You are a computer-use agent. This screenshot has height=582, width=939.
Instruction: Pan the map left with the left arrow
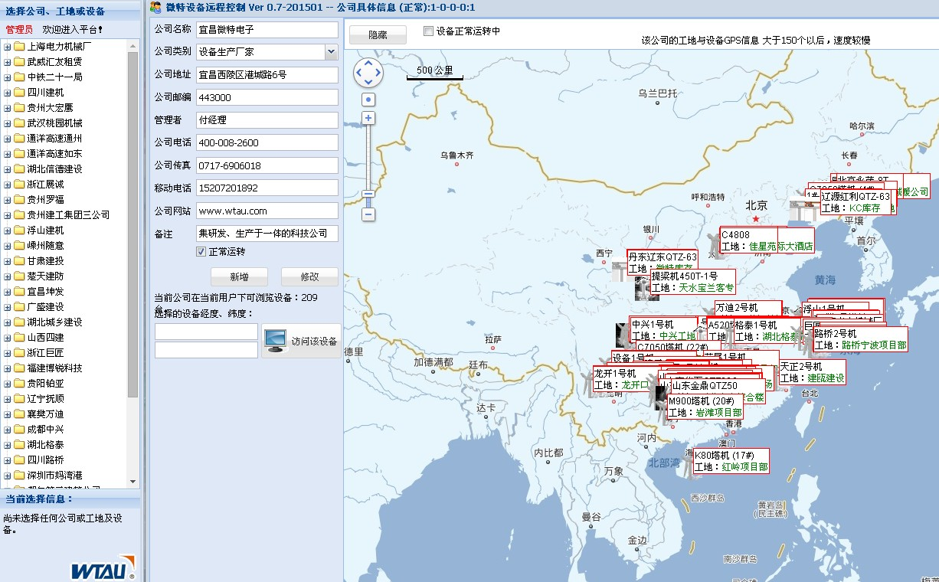(x=359, y=73)
